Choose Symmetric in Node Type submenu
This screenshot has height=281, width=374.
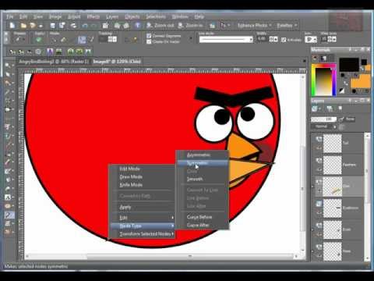[202, 163]
